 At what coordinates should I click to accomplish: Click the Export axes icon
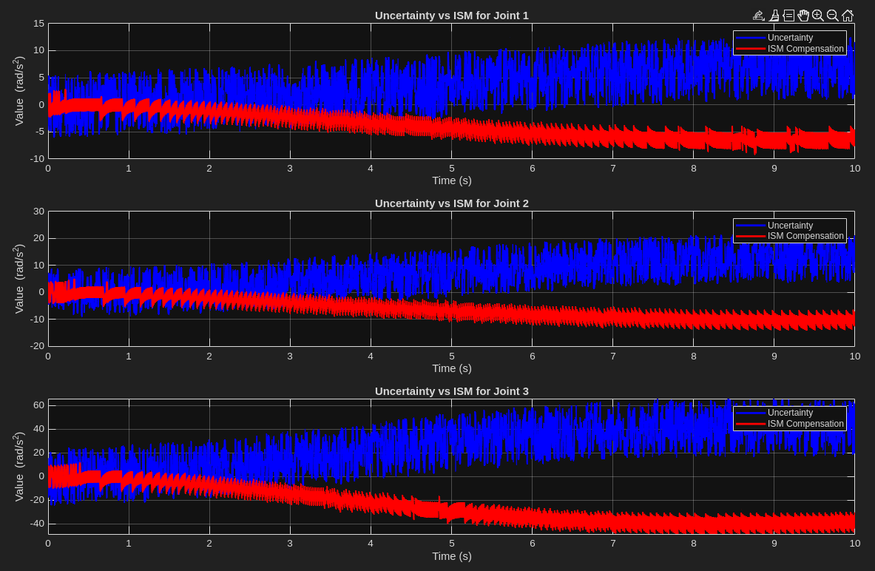click(759, 16)
